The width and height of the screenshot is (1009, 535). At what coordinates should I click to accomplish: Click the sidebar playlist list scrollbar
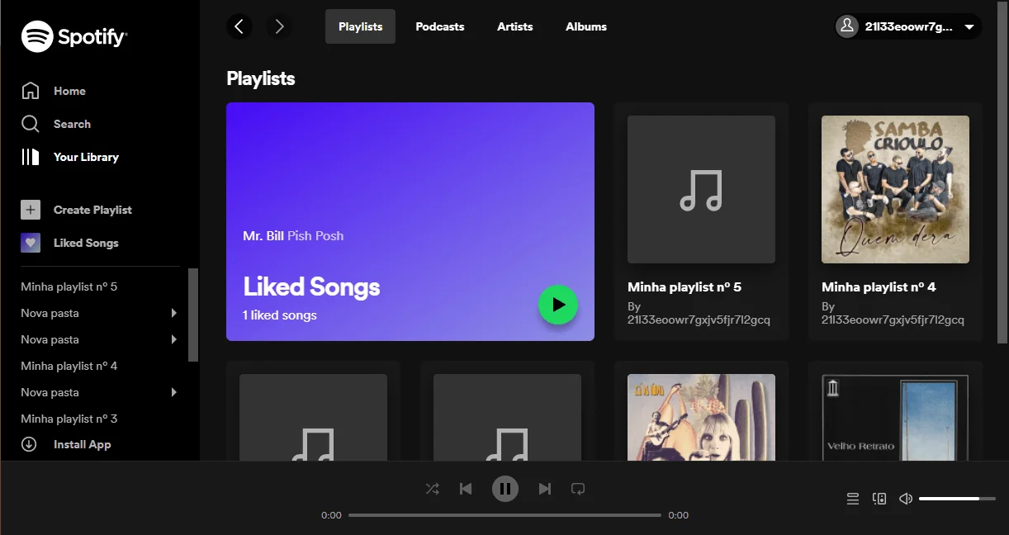(x=193, y=315)
